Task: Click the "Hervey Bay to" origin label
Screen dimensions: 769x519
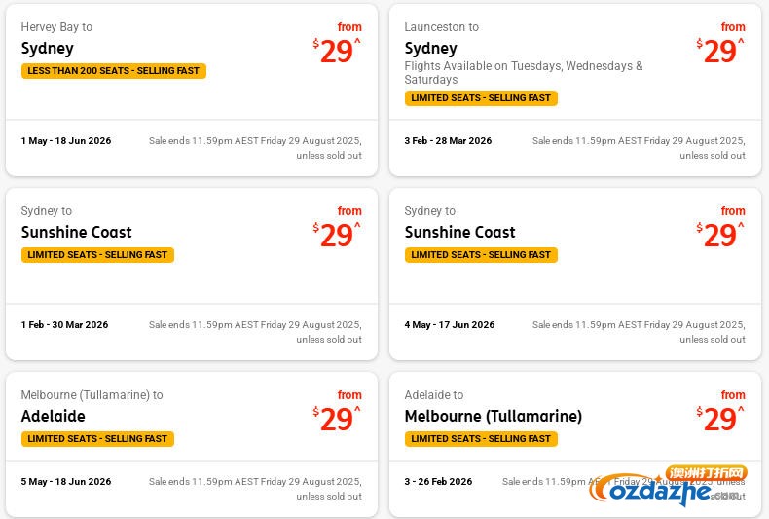Action: click(x=56, y=27)
